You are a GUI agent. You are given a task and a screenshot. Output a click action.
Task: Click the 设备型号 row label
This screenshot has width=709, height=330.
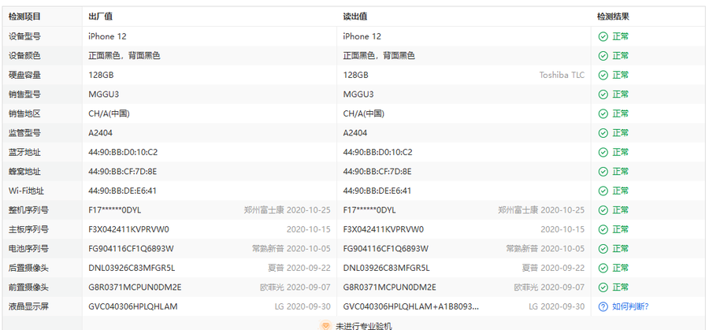coord(24,36)
